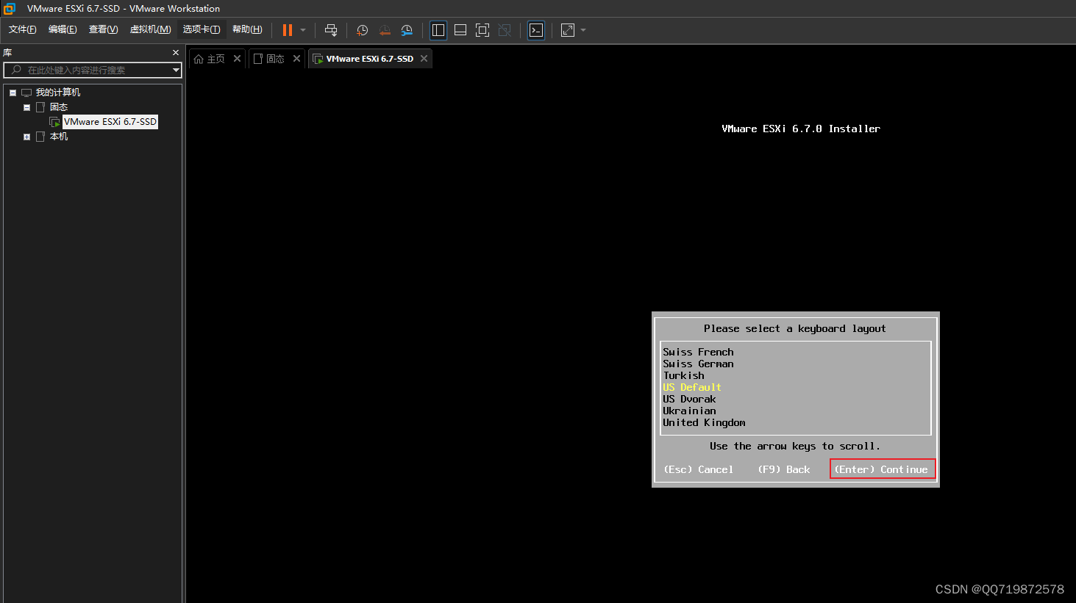1076x603 pixels.
Task: Click the Send Ctrl+Alt+Del toolbar icon
Action: click(331, 30)
